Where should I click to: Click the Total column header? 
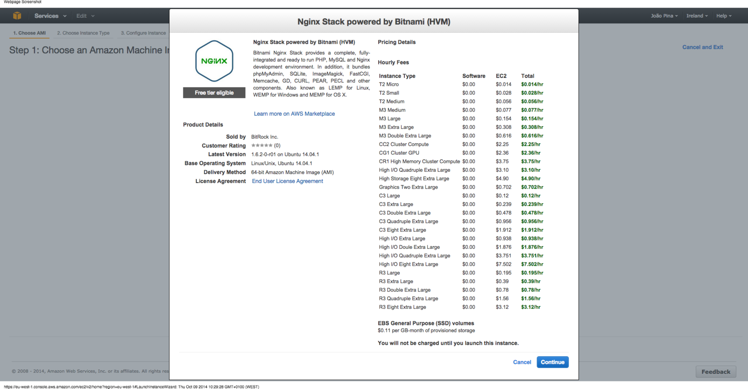(527, 76)
